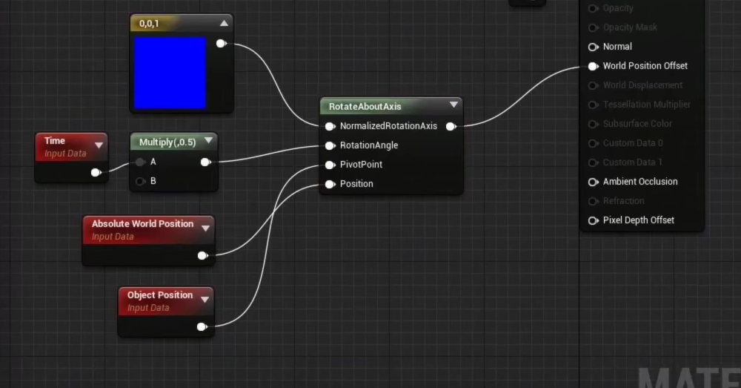Click the Ambient Occlusion input pin
The width and height of the screenshot is (741, 388).
[593, 183]
